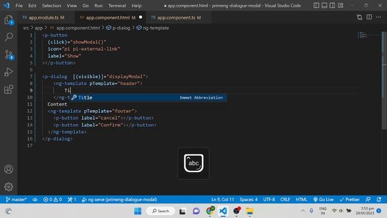Toggle the secondary side bar

tap(333, 5)
